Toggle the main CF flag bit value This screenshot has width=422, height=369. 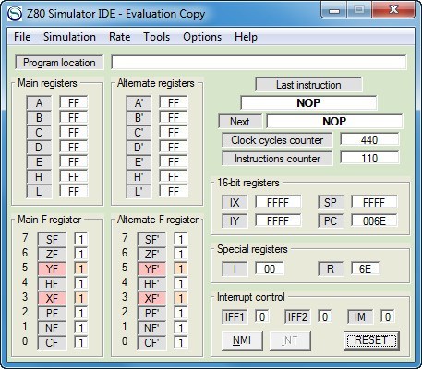pos(81,342)
